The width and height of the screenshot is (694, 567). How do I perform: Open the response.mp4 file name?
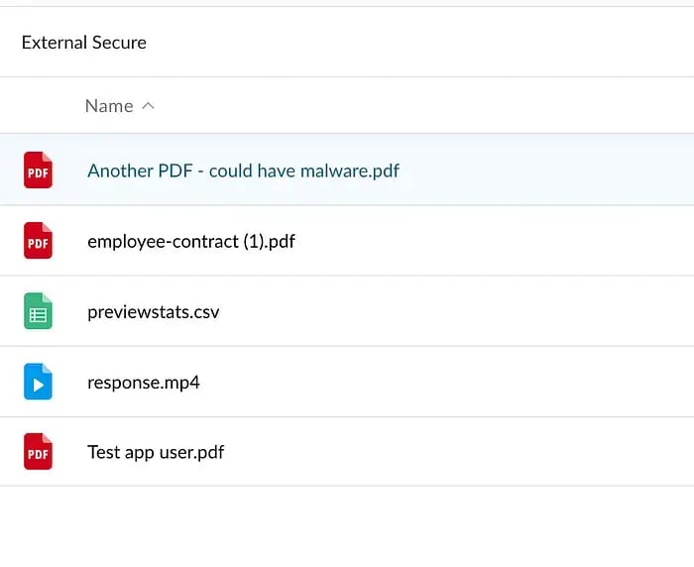point(144,383)
